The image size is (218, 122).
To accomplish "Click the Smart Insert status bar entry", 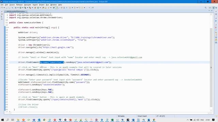I will click(142, 116).
